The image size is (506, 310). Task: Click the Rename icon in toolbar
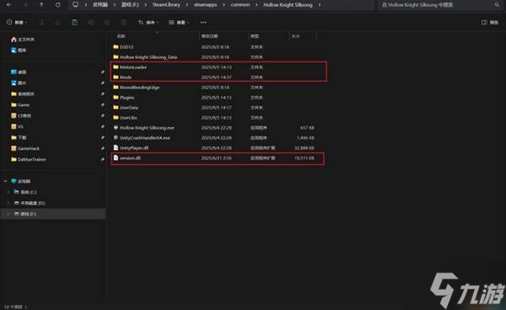[x=91, y=22]
